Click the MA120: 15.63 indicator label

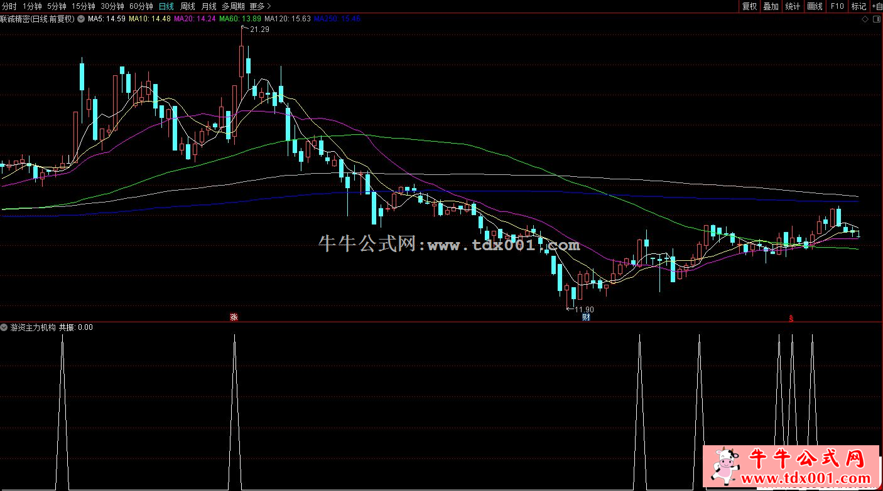(288, 19)
